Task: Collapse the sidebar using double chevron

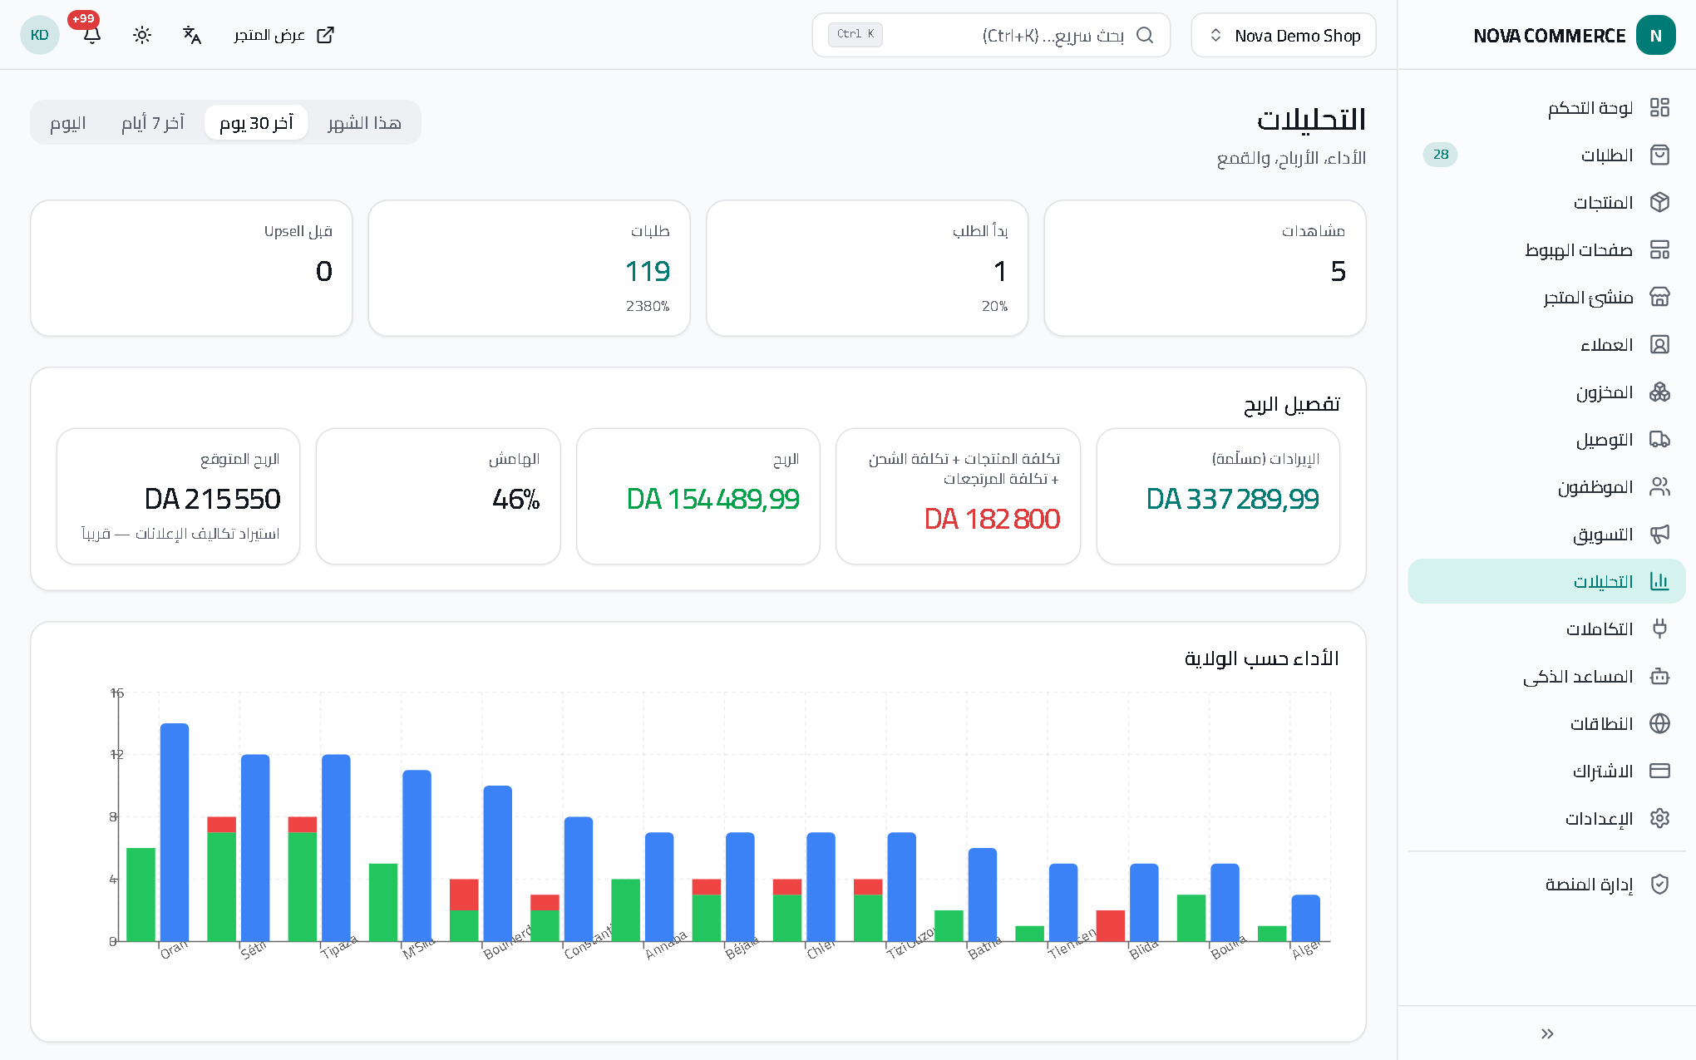Action: 1546,1033
